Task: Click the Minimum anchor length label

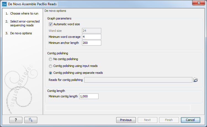Action: [x=64, y=43]
